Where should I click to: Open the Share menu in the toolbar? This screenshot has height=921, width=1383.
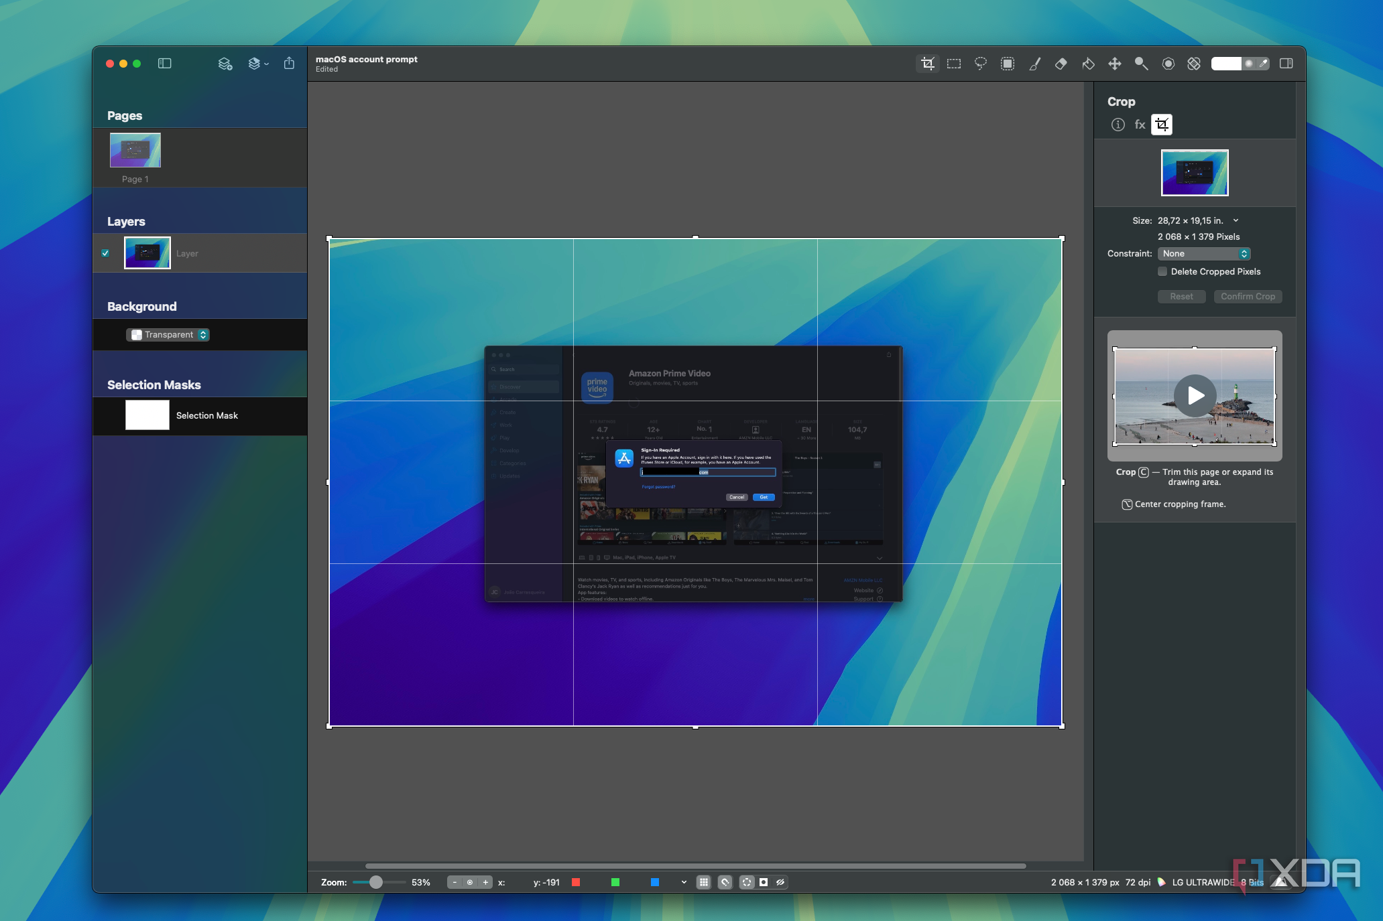pyautogui.click(x=289, y=63)
